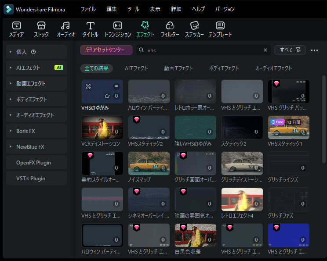Toggle the すべて filter button
This screenshot has width=327, height=261.
[x=290, y=50]
